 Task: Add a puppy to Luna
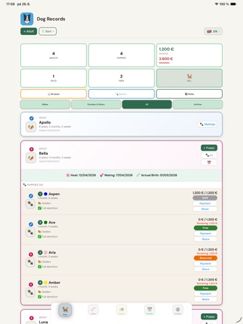click(209, 317)
